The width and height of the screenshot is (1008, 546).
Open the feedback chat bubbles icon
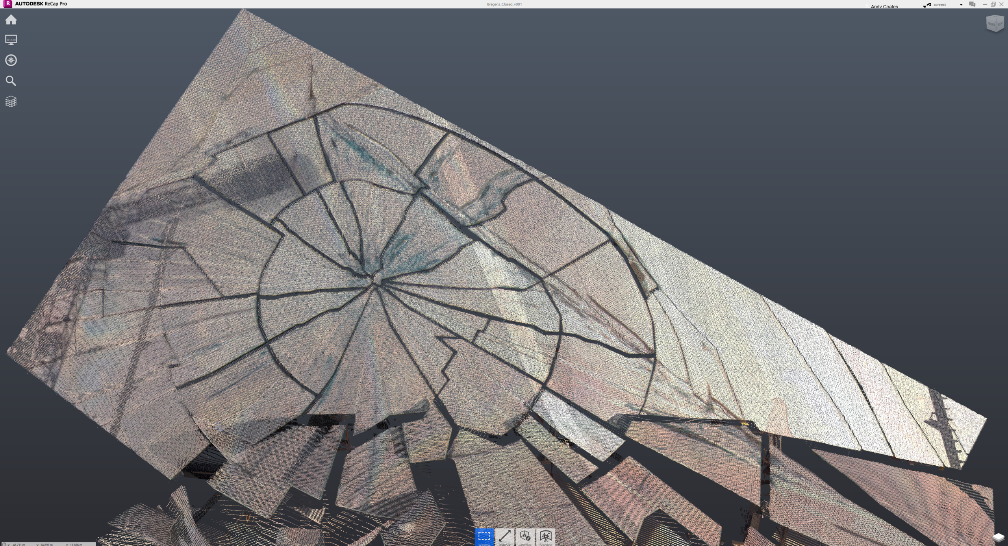972,4
